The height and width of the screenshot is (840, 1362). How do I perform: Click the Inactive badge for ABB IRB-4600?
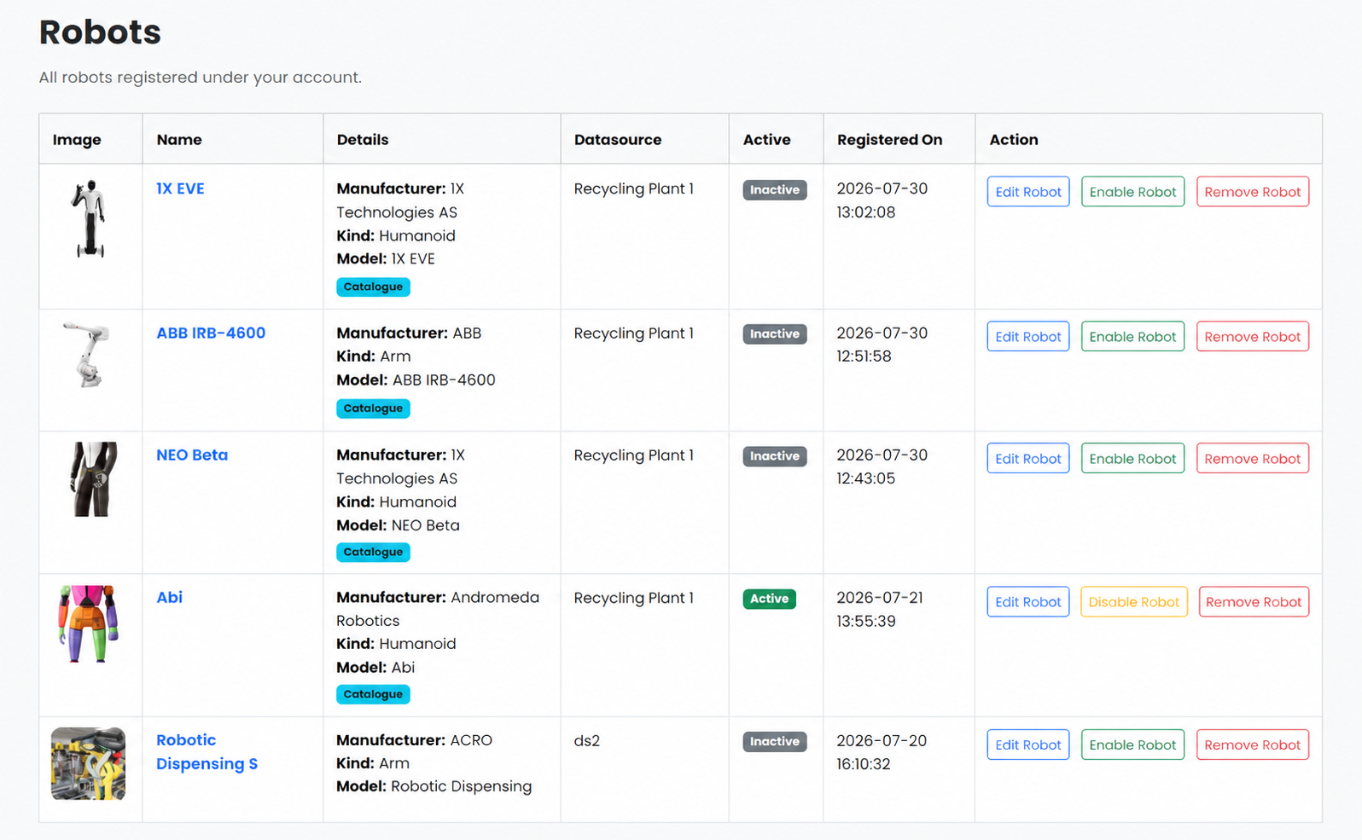coord(775,334)
